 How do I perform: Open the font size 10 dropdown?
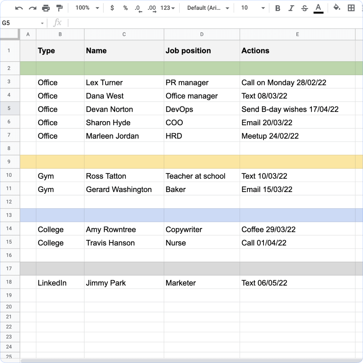(x=253, y=8)
